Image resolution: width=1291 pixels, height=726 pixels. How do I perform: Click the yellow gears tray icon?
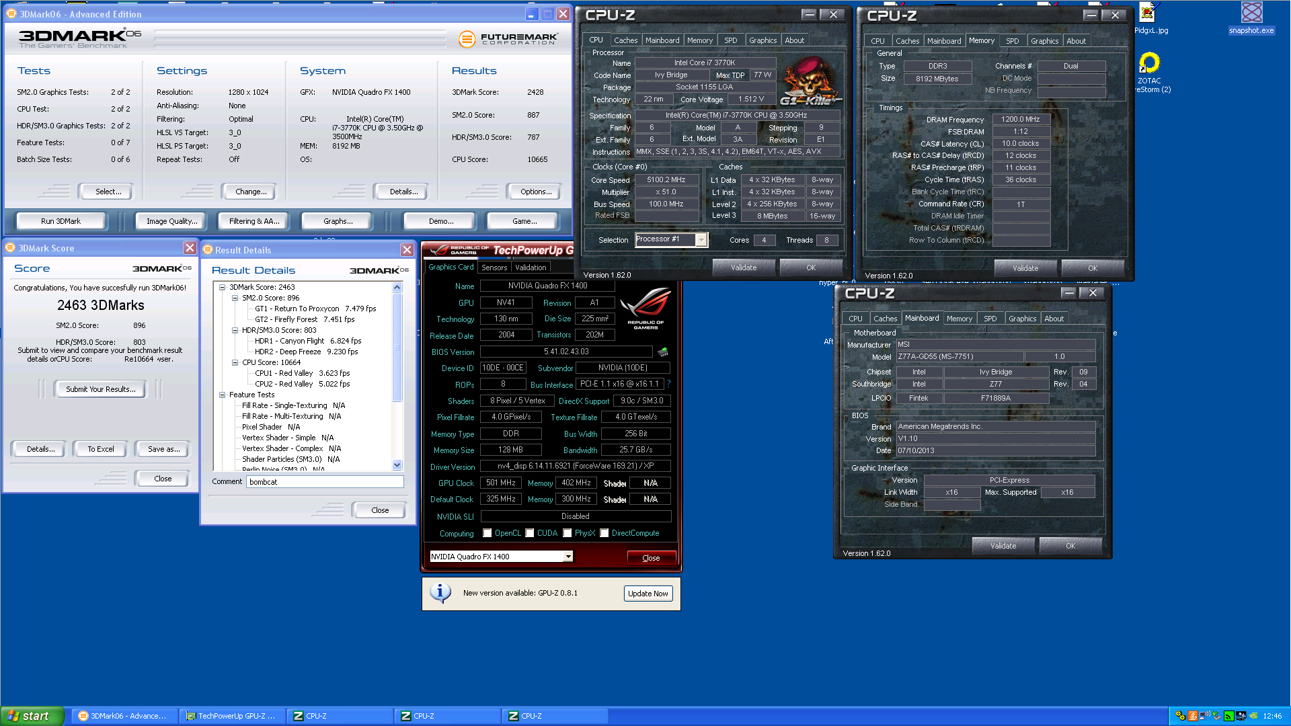point(1180,716)
